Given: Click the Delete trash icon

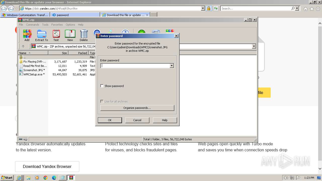Looking at the screenshot, I should [x=84, y=35].
